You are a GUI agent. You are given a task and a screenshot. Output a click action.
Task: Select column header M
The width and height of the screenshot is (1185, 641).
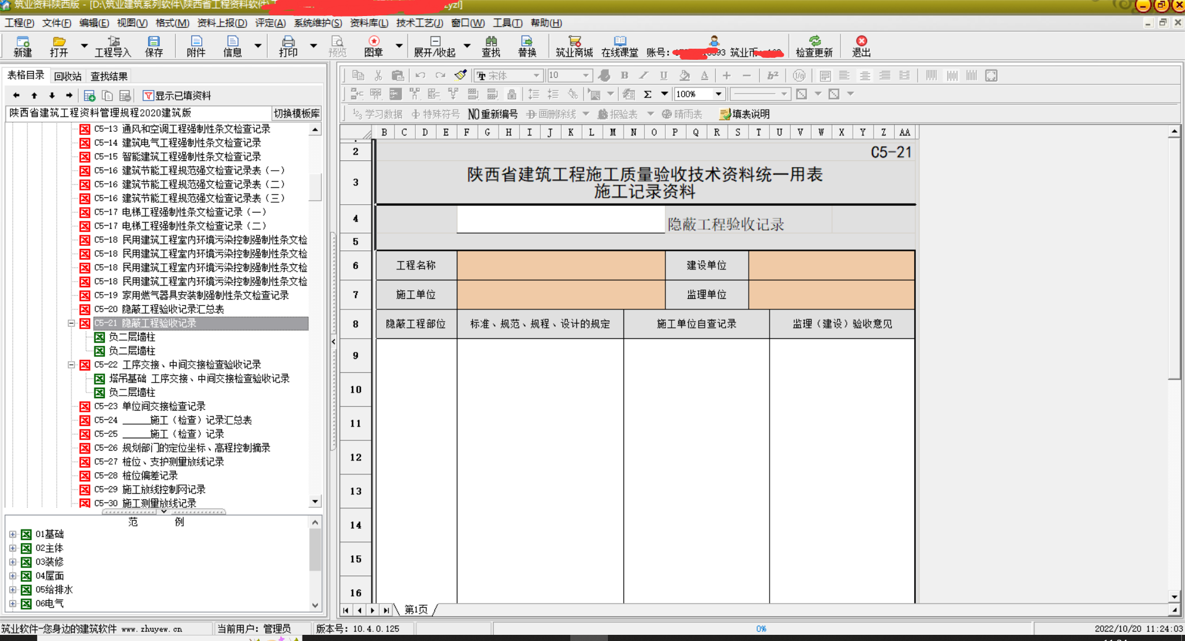[x=612, y=132]
